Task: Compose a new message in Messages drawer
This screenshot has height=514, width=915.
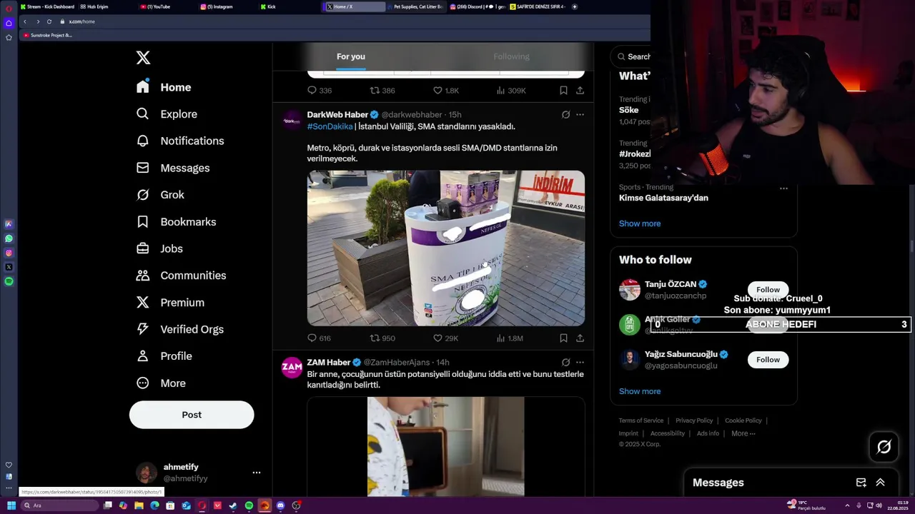Action: (861, 483)
